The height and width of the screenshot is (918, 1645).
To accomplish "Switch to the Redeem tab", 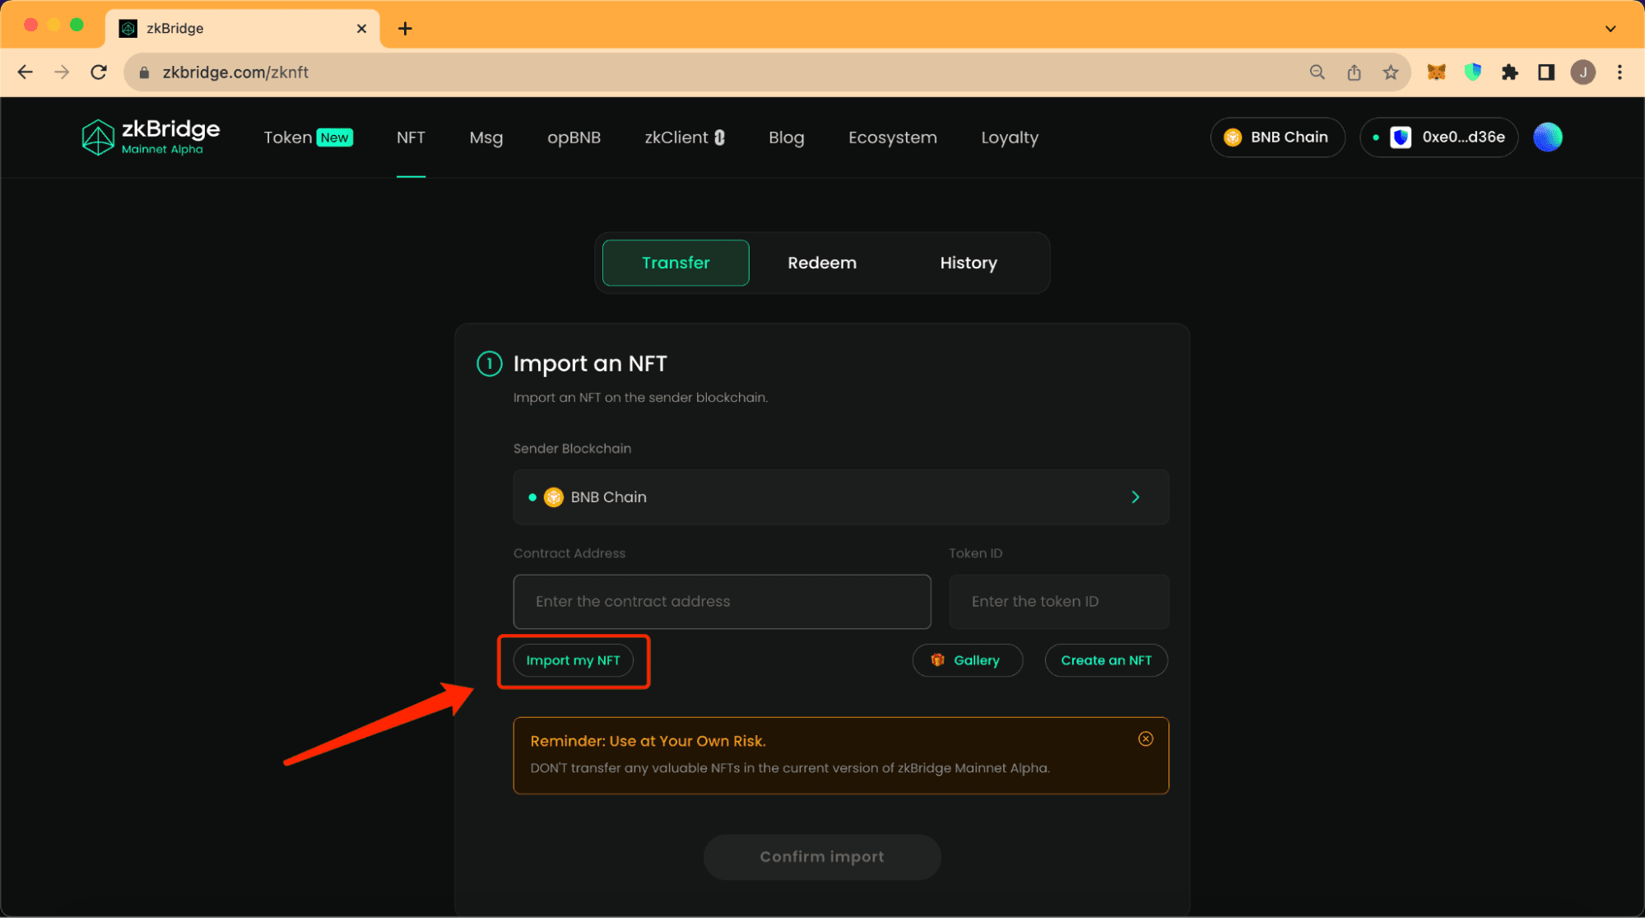I will (822, 263).
